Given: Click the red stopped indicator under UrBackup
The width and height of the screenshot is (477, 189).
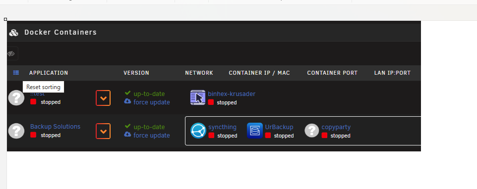Looking at the screenshot, I should pyautogui.click(x=268, y=135).
